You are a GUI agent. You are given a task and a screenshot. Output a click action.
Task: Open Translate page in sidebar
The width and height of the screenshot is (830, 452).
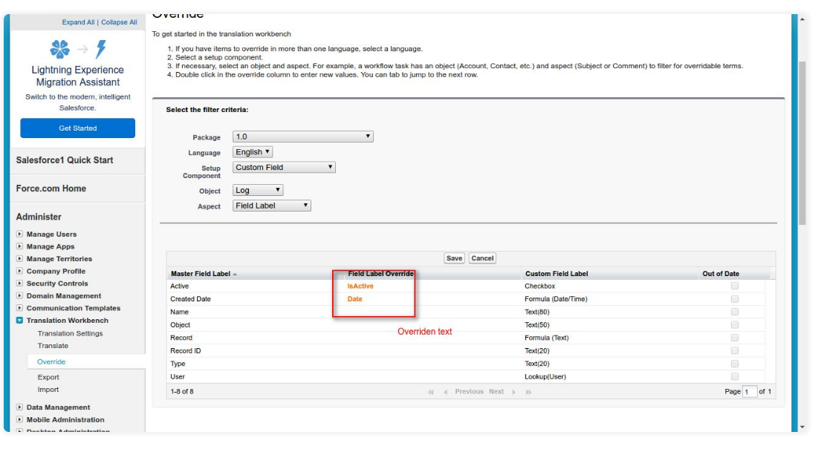point(53,346)
